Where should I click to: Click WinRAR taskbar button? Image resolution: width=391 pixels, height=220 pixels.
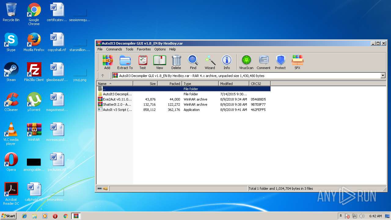coord(76,216)
